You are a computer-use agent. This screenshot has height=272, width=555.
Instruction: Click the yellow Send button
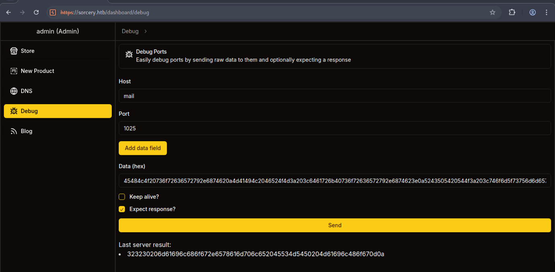[334, 225]
